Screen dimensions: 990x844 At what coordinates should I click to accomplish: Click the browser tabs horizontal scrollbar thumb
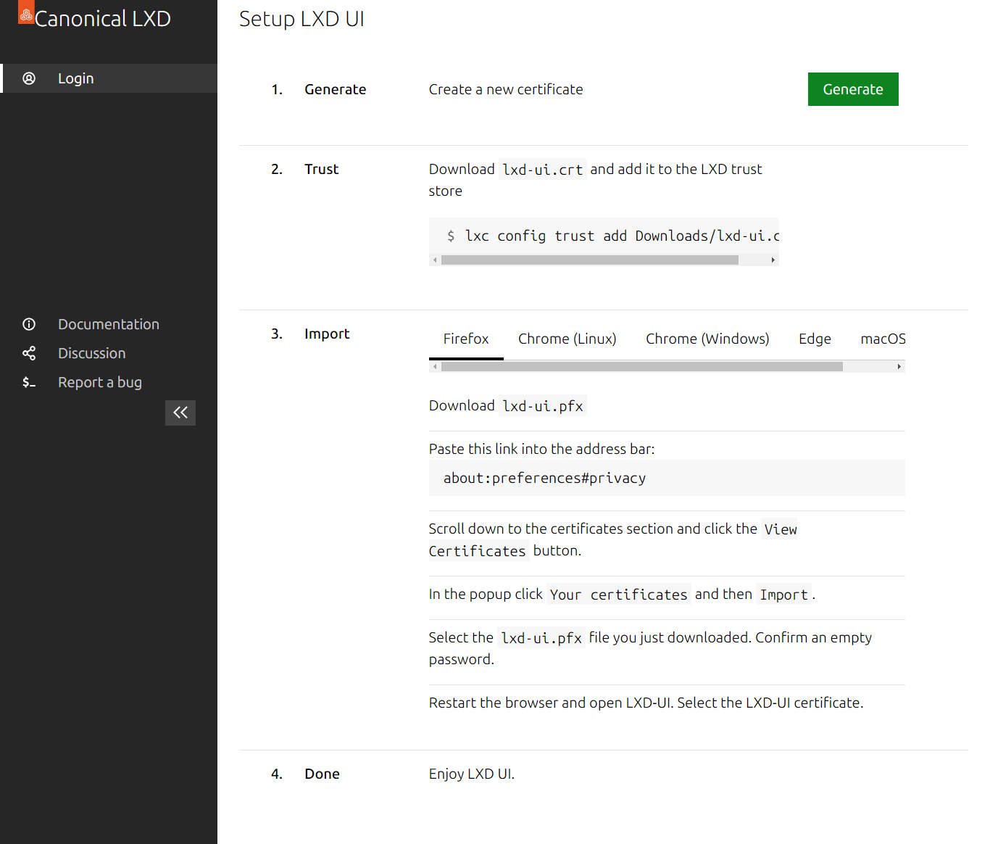[x=642, y=366]
